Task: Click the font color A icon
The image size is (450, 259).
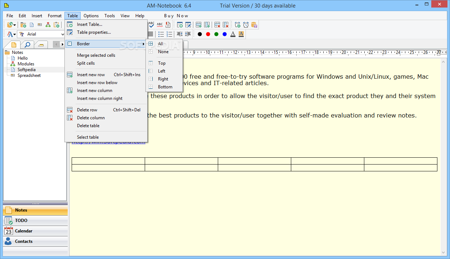Action: 233,34
